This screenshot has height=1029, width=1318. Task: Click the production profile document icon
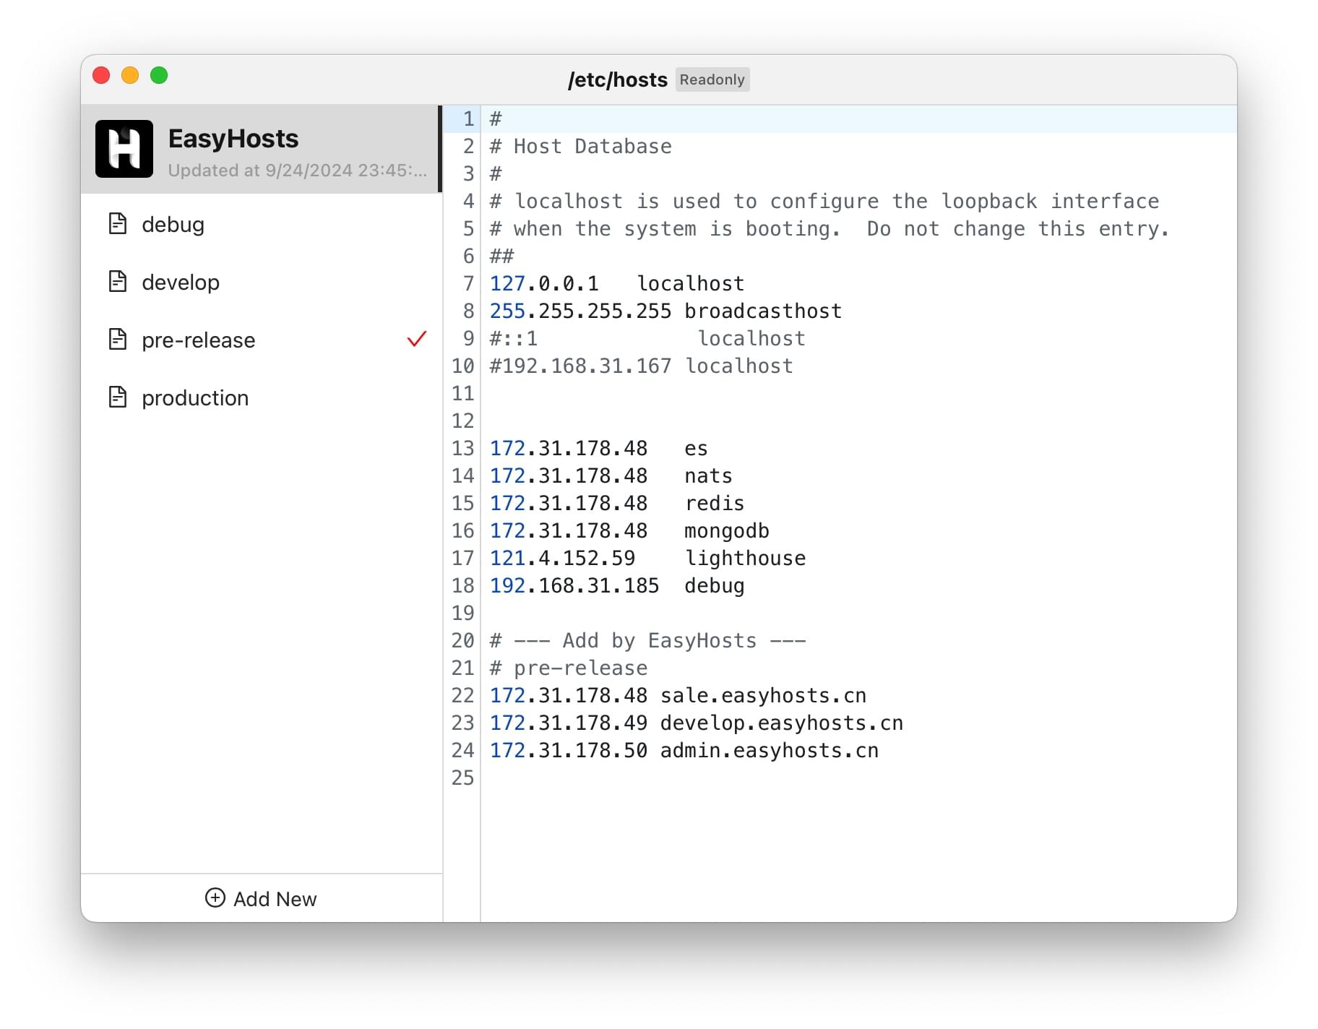pos(118,397)
